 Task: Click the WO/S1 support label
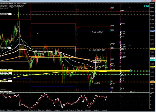tap(123, 81)
